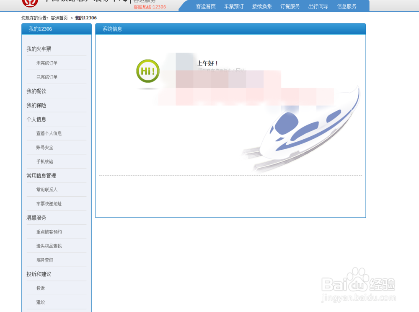The image size is (419, 312).
Task: Click 客运首页 breadcrumb link
Action: tap(59, 18)
